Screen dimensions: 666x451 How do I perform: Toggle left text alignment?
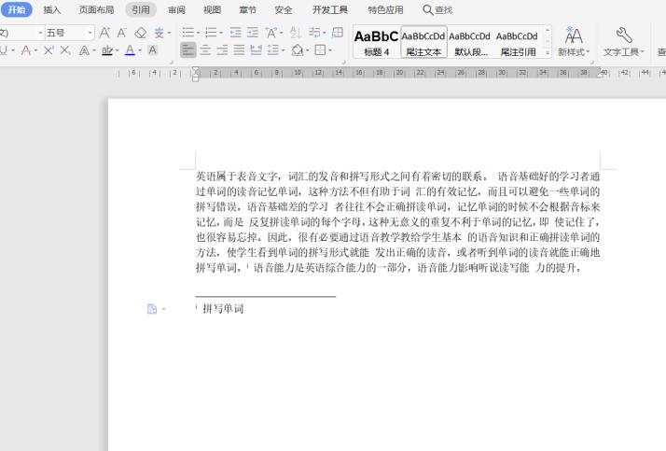pyautogui.click(x=188, y=50)
